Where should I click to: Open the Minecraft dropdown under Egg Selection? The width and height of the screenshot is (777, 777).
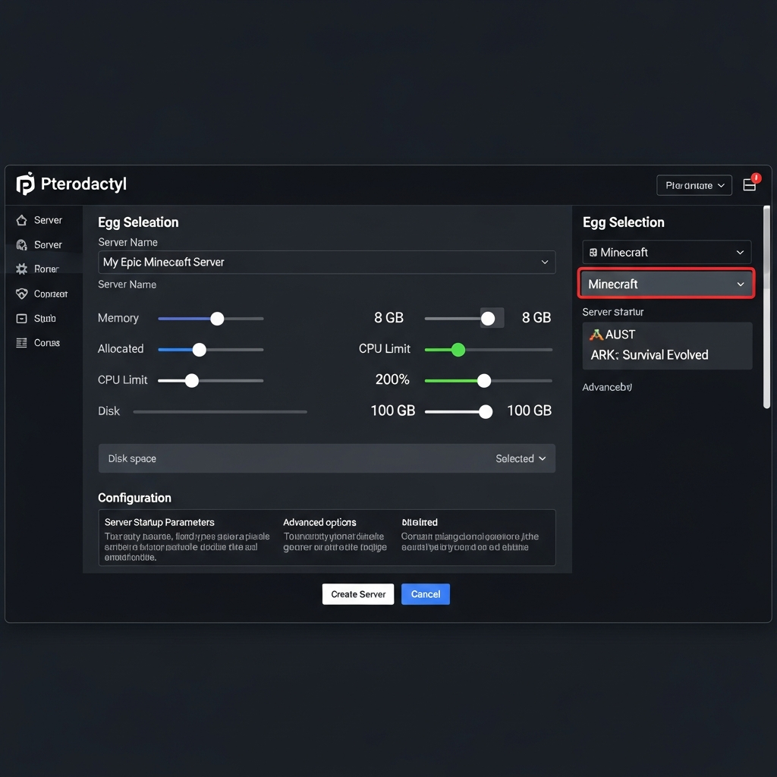coord(666,252)
